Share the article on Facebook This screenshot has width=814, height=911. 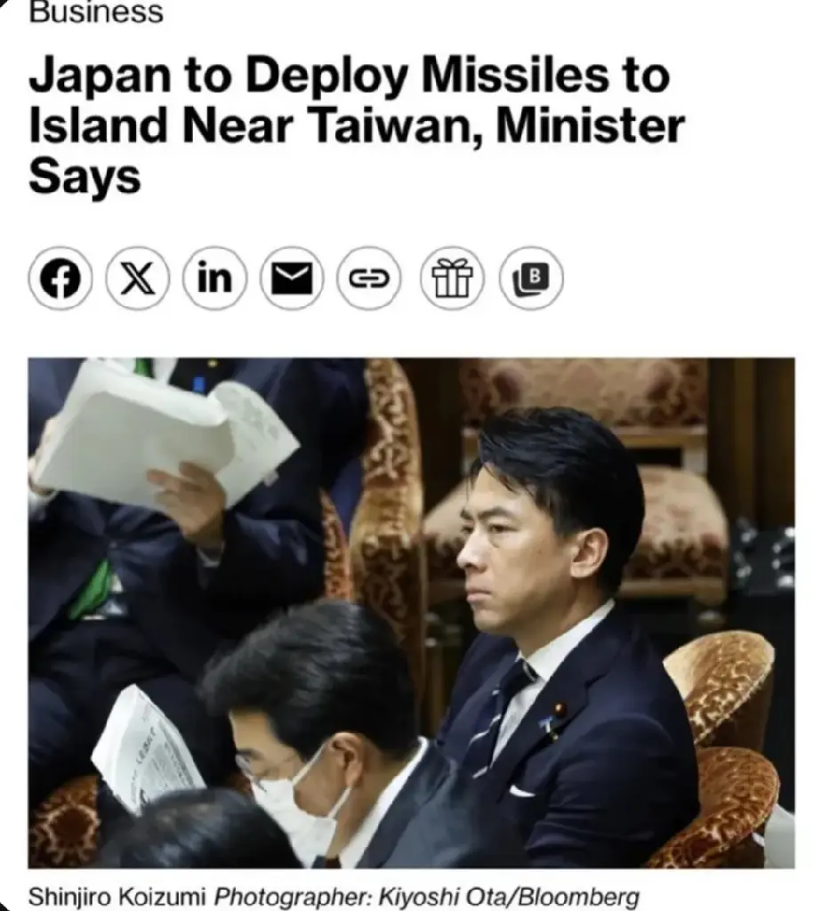[x=60, y=278]
